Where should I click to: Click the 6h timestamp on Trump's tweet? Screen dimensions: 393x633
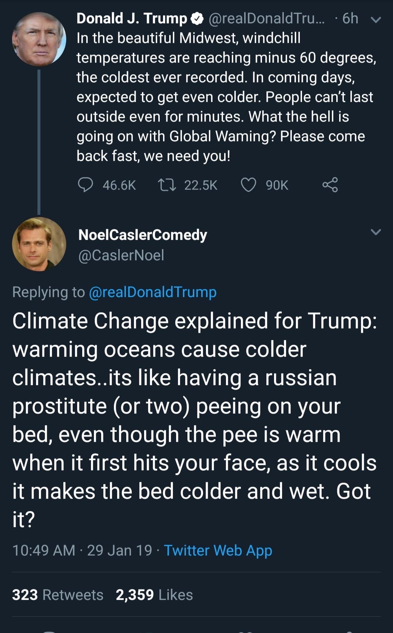coord(350,19)
